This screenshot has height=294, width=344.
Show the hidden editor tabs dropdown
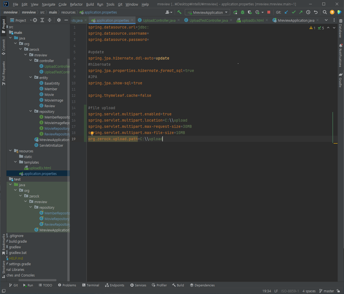click(x=326, y=20)
